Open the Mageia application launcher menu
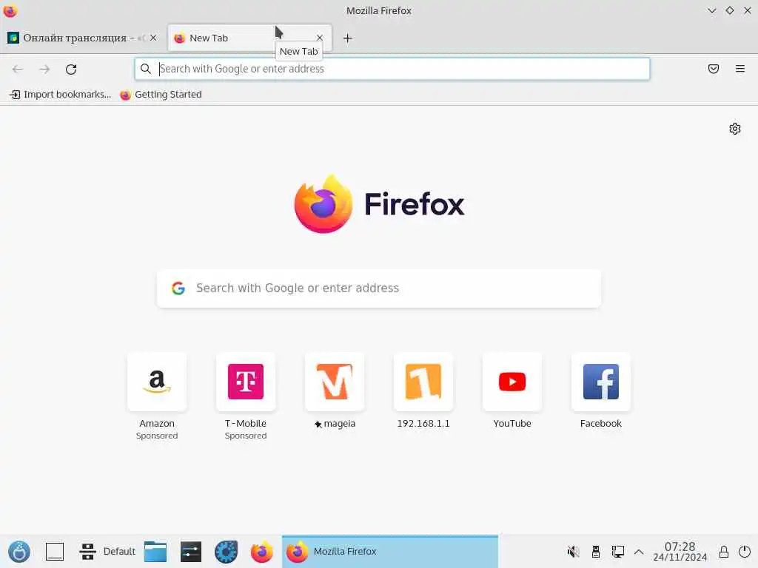 tap(19, 552)
